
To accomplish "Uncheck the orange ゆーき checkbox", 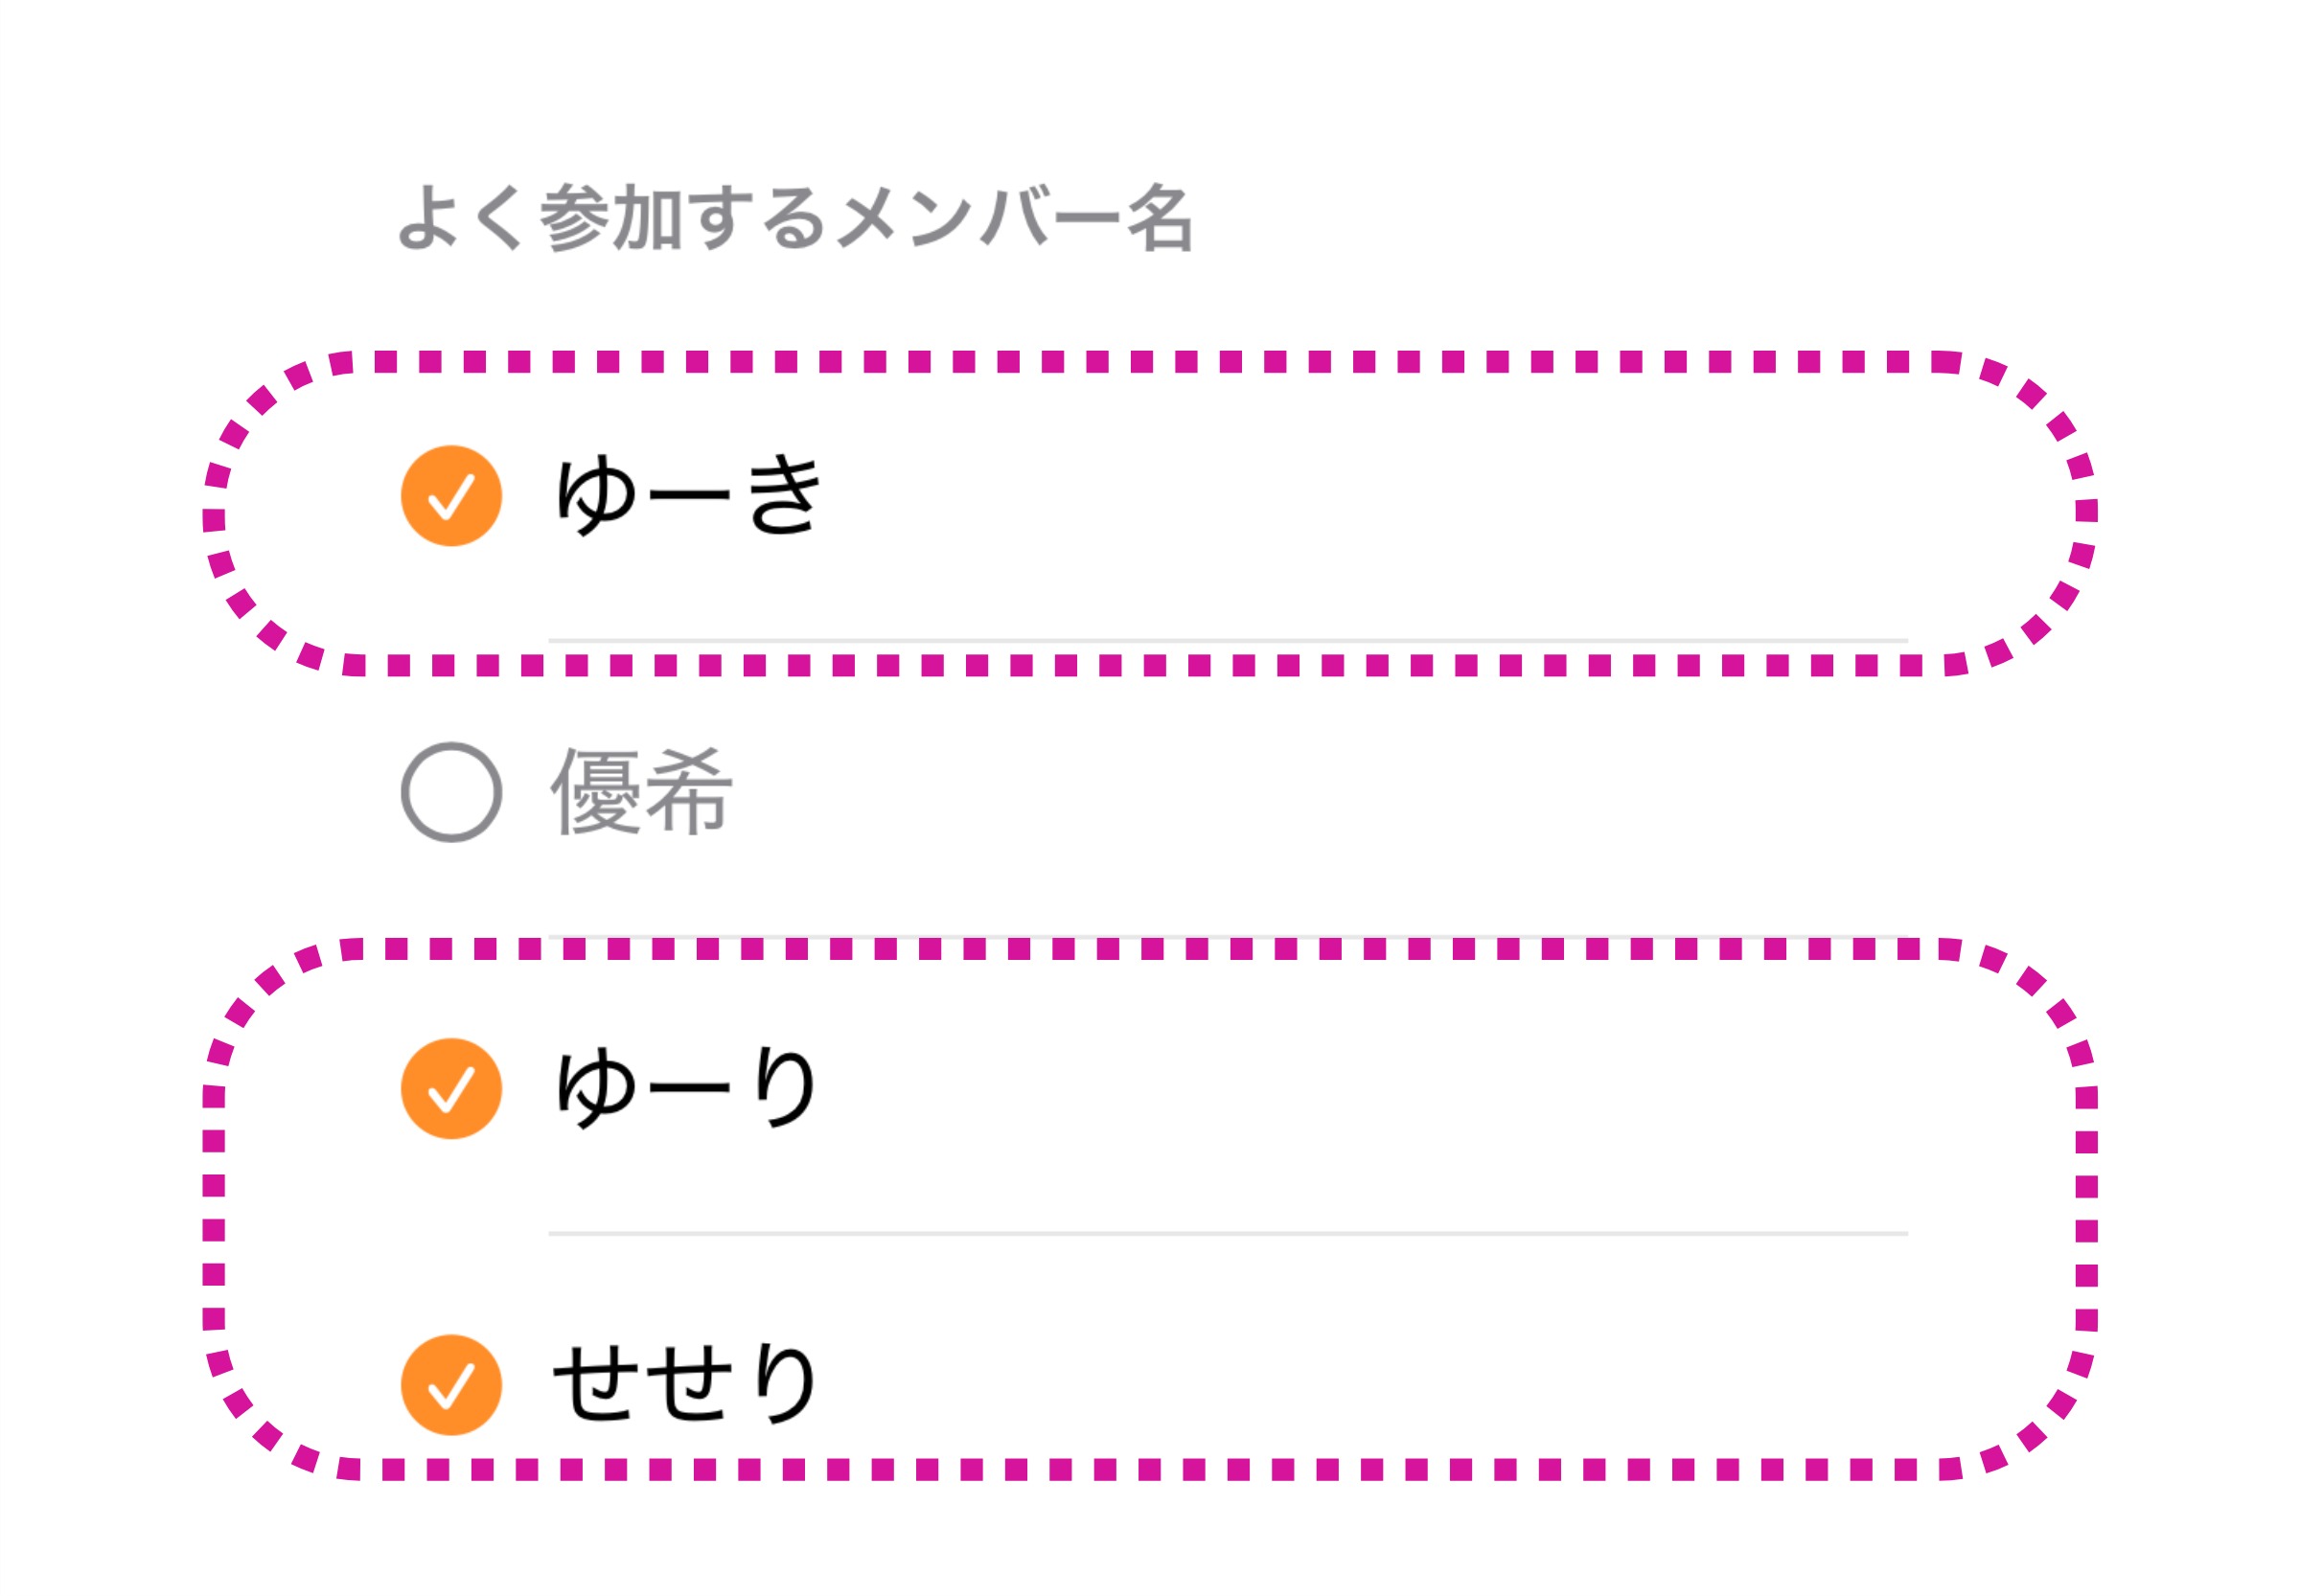I will [450, 496].
